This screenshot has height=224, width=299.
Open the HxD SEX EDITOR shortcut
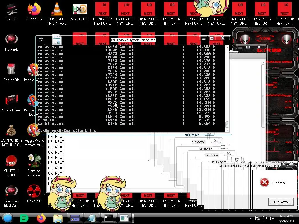(80, 12)
